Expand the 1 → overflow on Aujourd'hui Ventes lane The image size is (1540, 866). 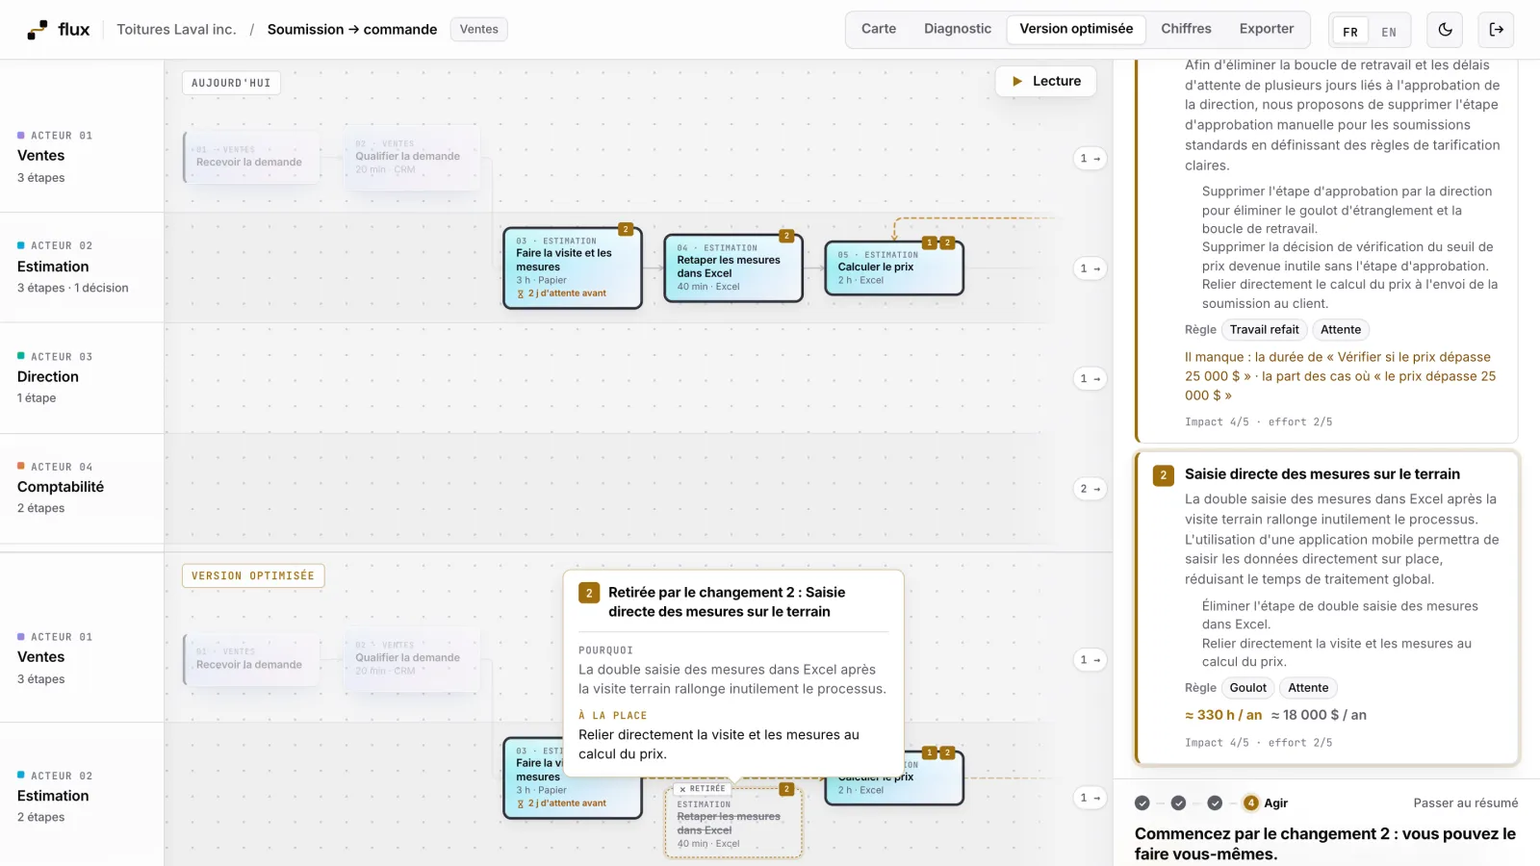[x=1090, y=159]
